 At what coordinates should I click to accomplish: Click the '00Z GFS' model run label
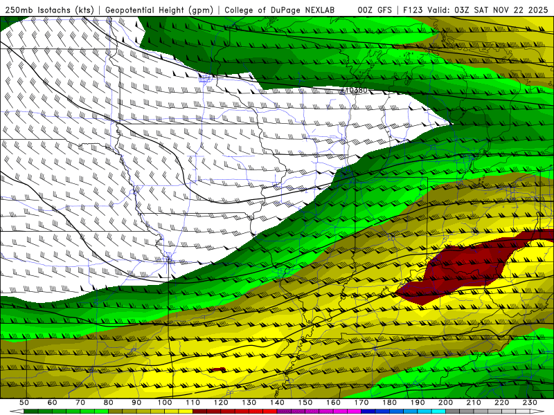(375, 10)
